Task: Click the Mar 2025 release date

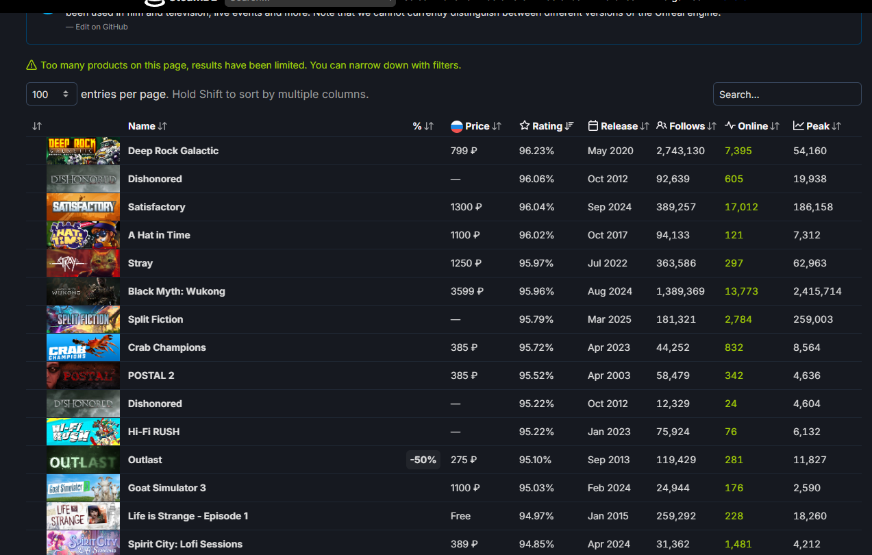Action: [x=610, y=319]
